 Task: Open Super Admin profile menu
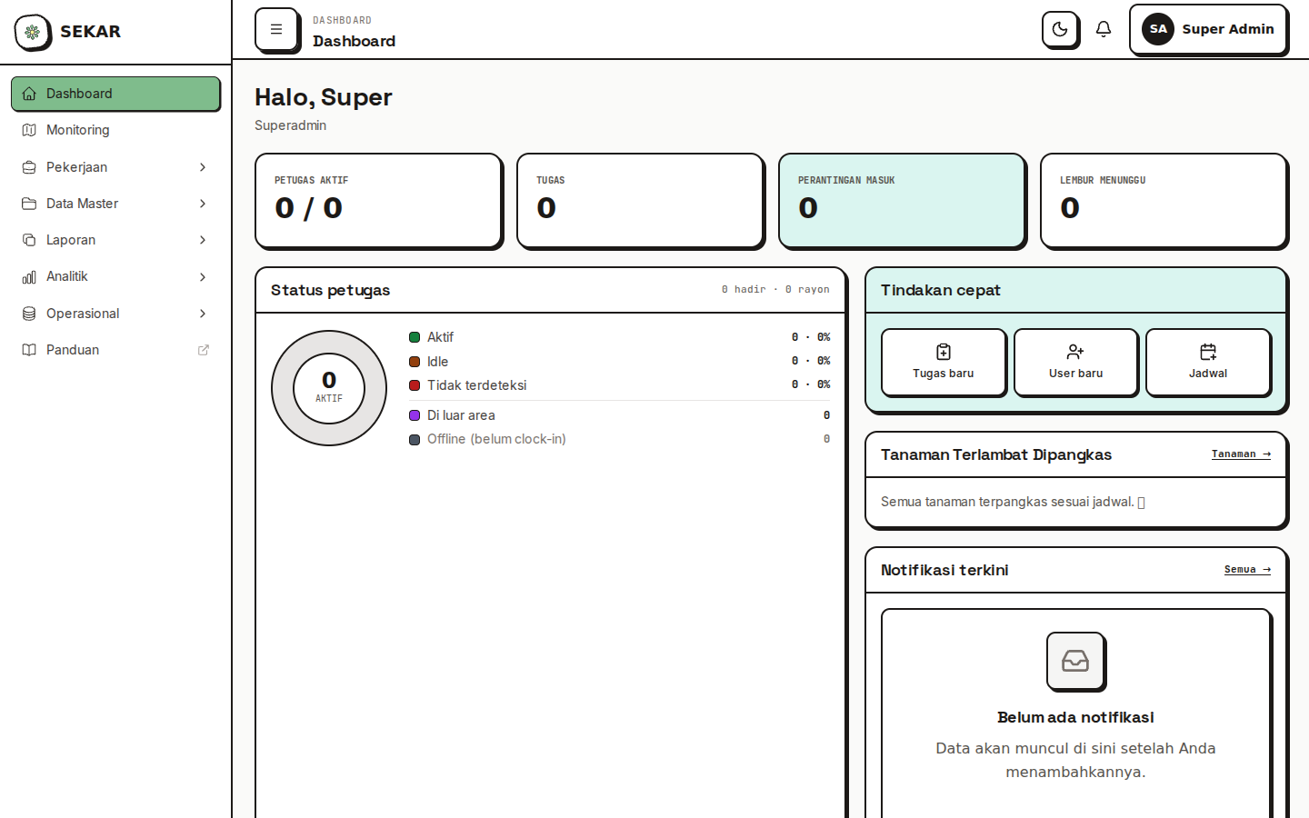pyautogui.click(x=1208, y=29)
